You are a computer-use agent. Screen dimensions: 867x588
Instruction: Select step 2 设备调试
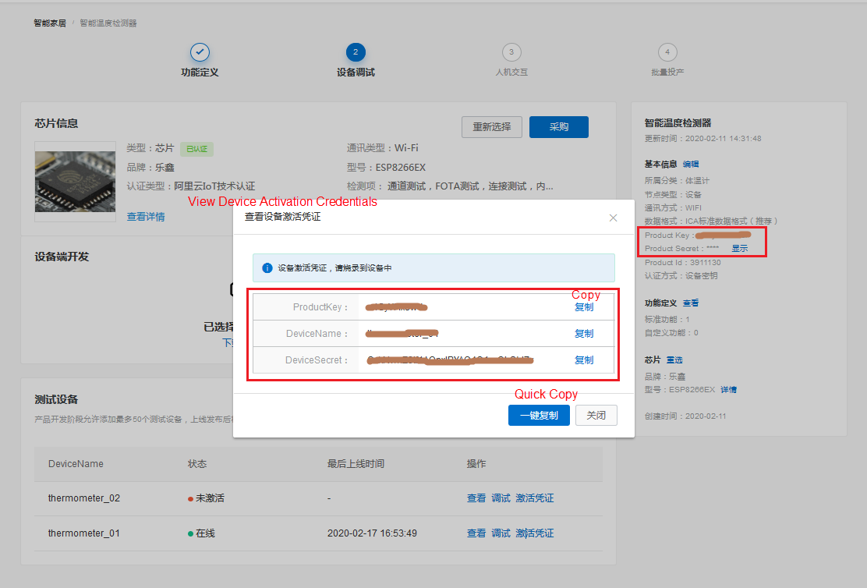[356, 60]
